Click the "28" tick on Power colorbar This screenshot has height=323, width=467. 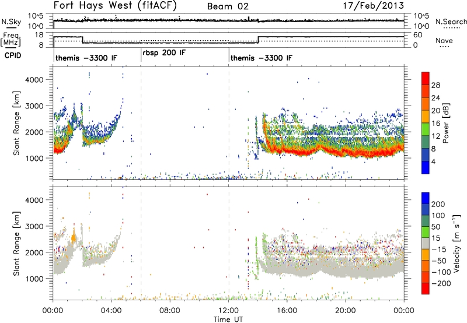435,85
